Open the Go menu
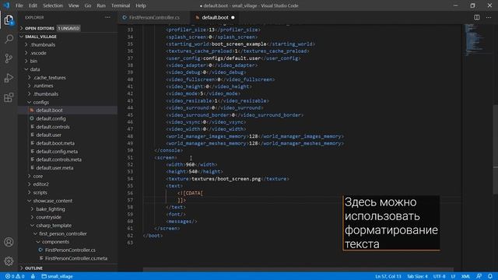This screenshot has height=280, width=498. [x=88, y=5]
